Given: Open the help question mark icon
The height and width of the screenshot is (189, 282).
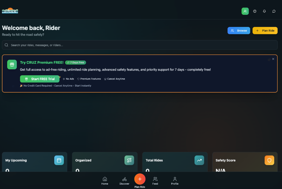Looking at the screenshot, I should (255, 11).
